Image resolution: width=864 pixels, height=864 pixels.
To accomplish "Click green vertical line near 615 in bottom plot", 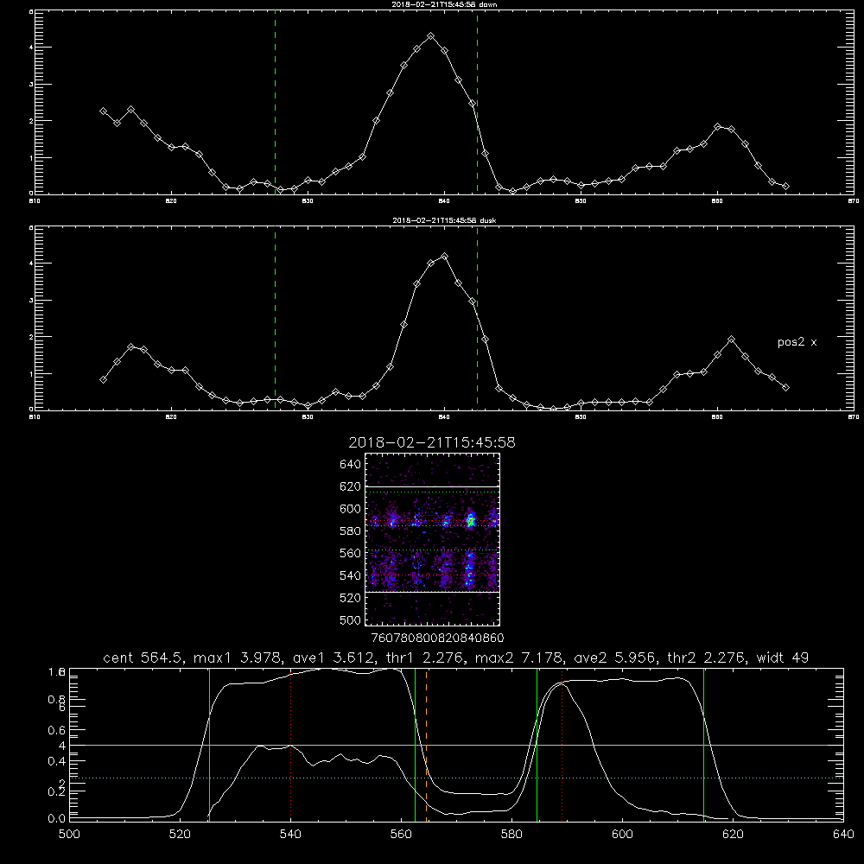I will (703, 745).
